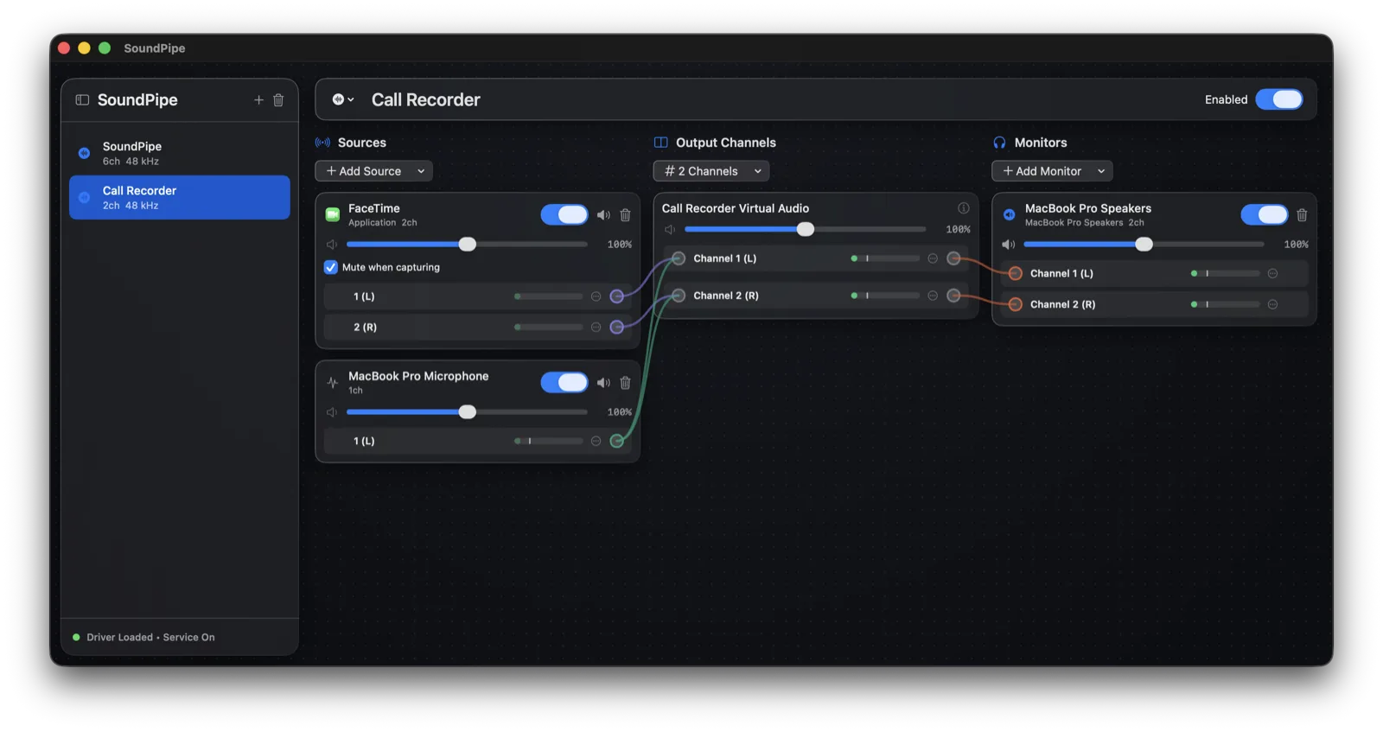Select the SoundPipe 6ch device in sidebar
Screen dimensions: 1383x732
point(180,153)
